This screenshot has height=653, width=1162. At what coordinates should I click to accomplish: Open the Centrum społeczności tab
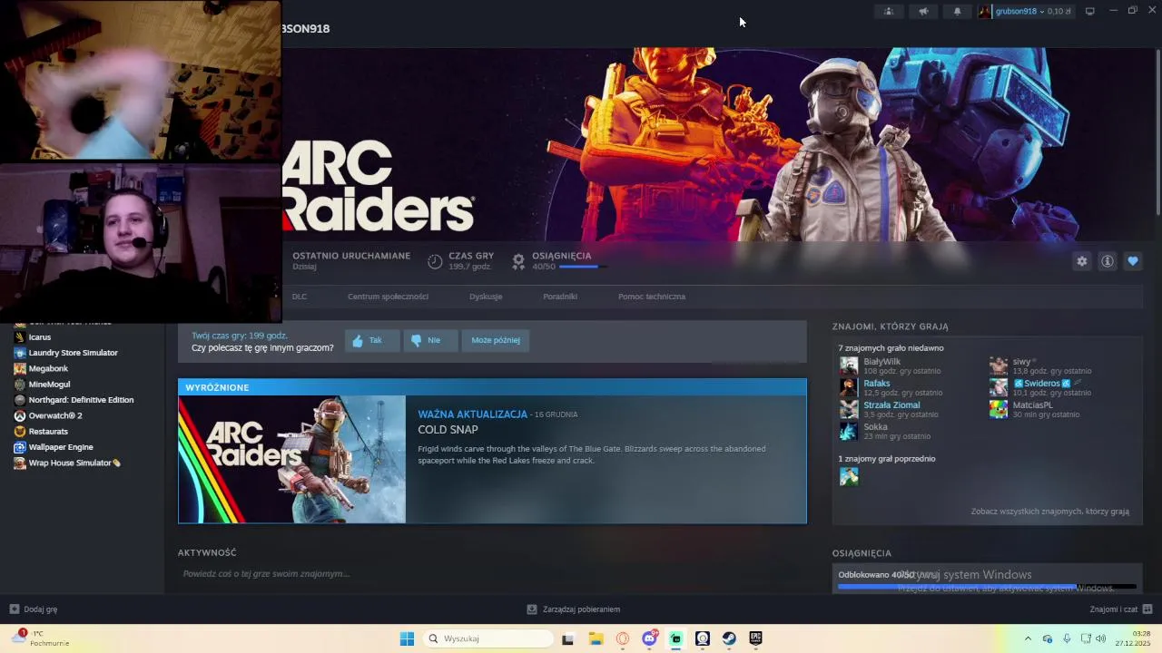pyautogui.click(x=388, y=297)
